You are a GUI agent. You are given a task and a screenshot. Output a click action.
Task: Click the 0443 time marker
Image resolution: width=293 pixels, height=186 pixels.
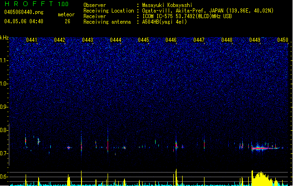88,40
